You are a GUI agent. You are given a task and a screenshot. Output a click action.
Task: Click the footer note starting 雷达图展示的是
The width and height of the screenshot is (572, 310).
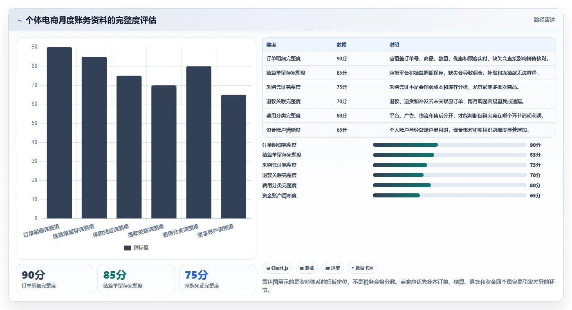(408, 286)
